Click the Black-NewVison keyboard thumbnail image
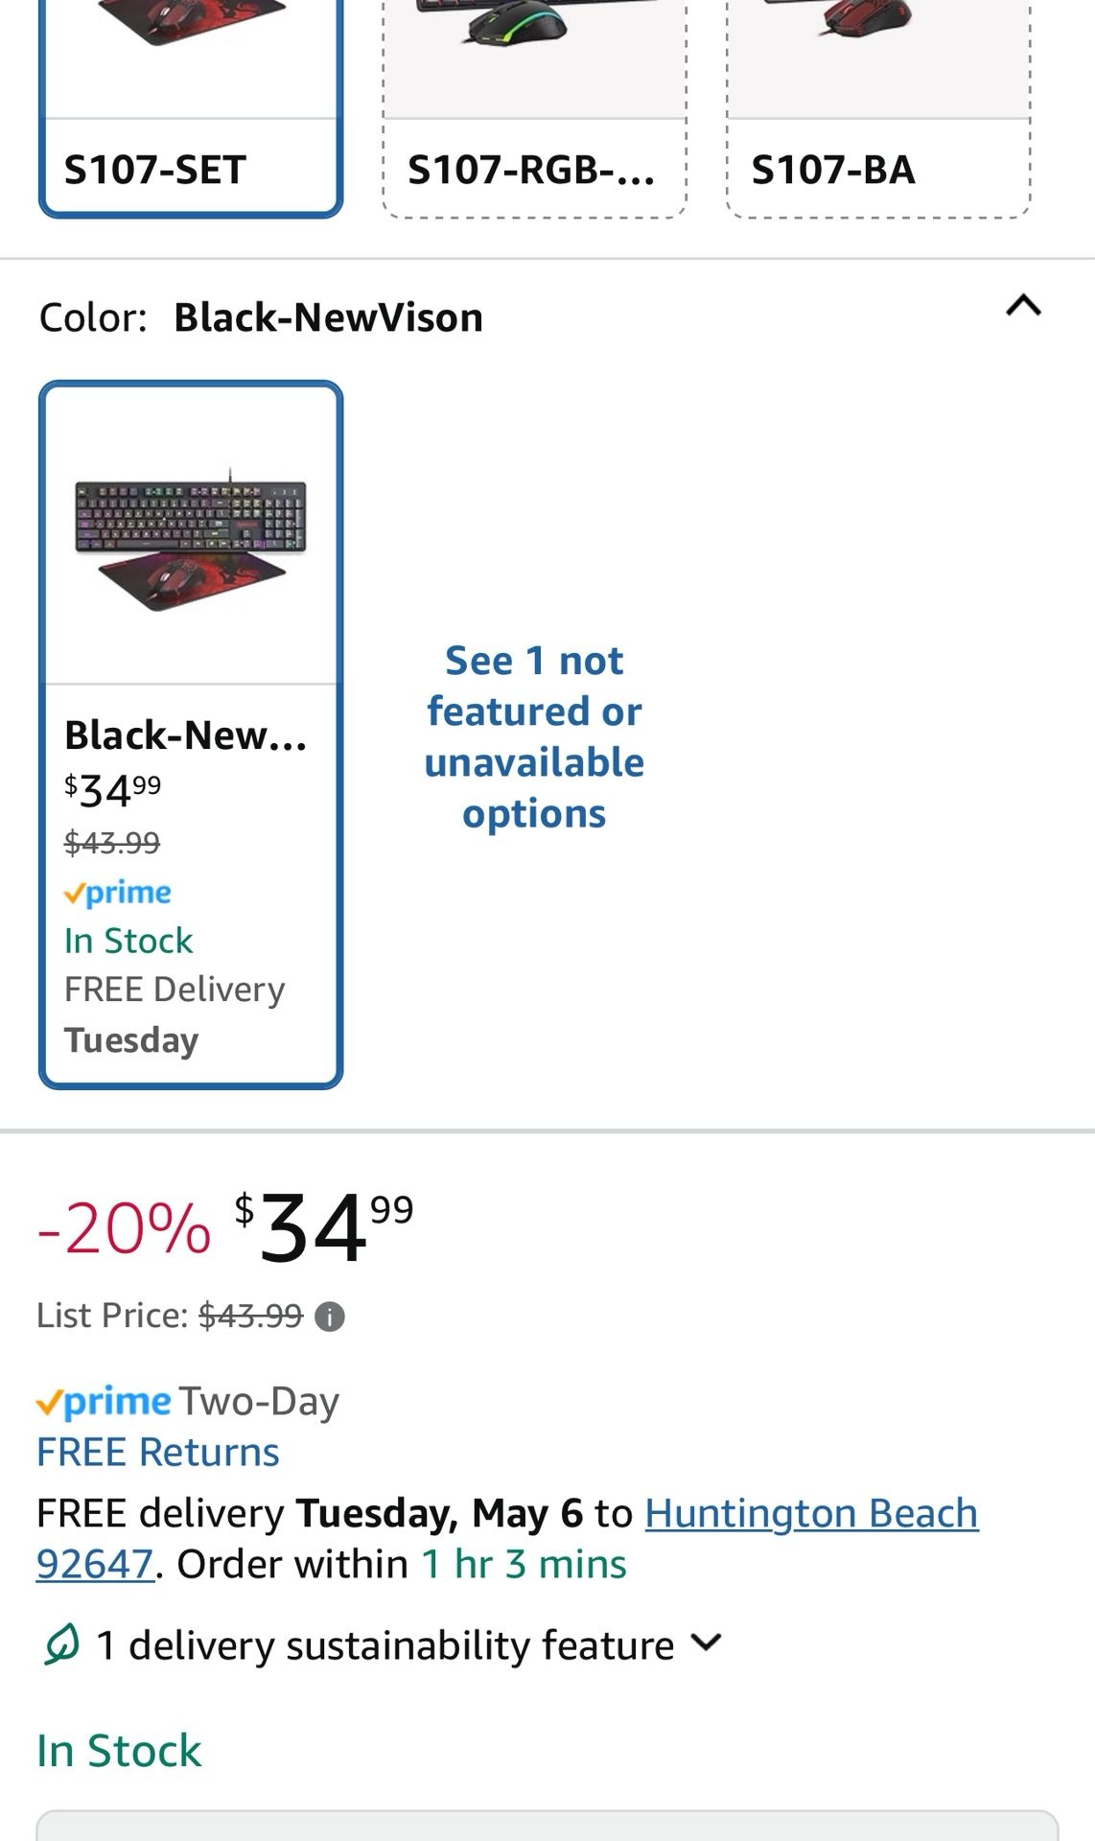The height and width of the screenshot is (1841, 1095). click(x=191, y=539)
